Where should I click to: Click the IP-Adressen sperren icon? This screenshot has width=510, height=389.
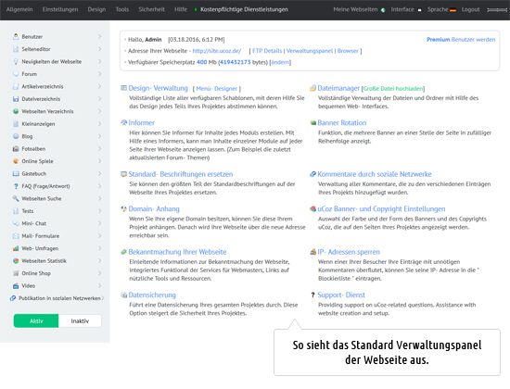[x=312, y=252]
